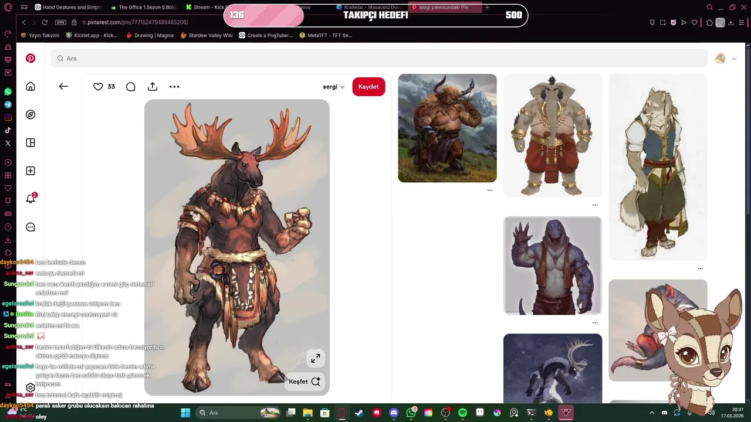
Task: Open Instagram in Opera sidebar
Action: tap(8, 117)
